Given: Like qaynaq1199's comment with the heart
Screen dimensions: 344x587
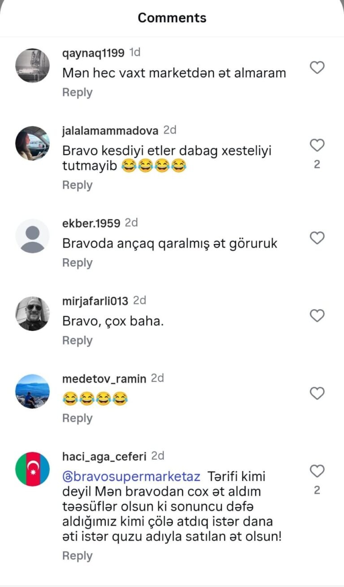Looking at the screenshot, I should pos(317,68).
